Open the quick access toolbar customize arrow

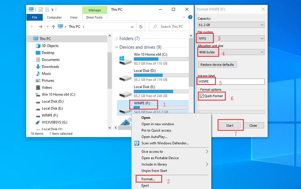[x=52, y=10]
